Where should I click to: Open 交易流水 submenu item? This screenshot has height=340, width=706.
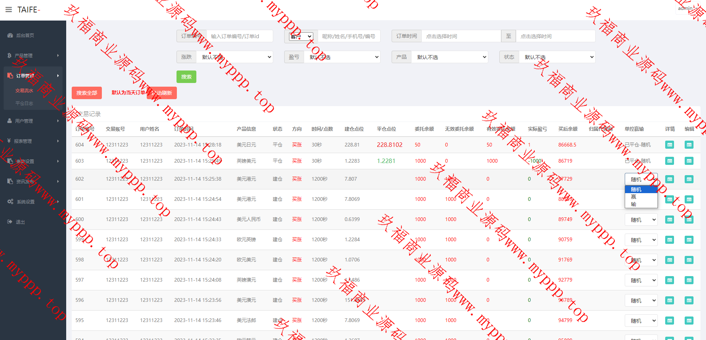pos(24,90)
